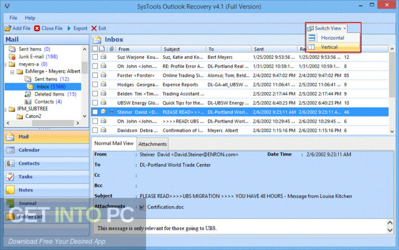Click the red Close File icon

coord(37,28)
